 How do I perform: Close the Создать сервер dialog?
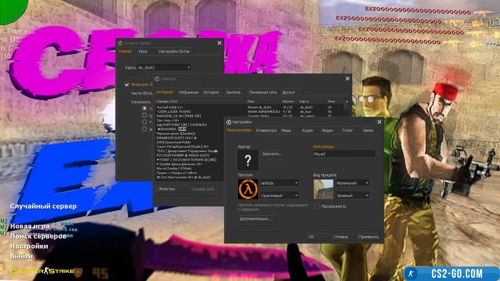219,43
